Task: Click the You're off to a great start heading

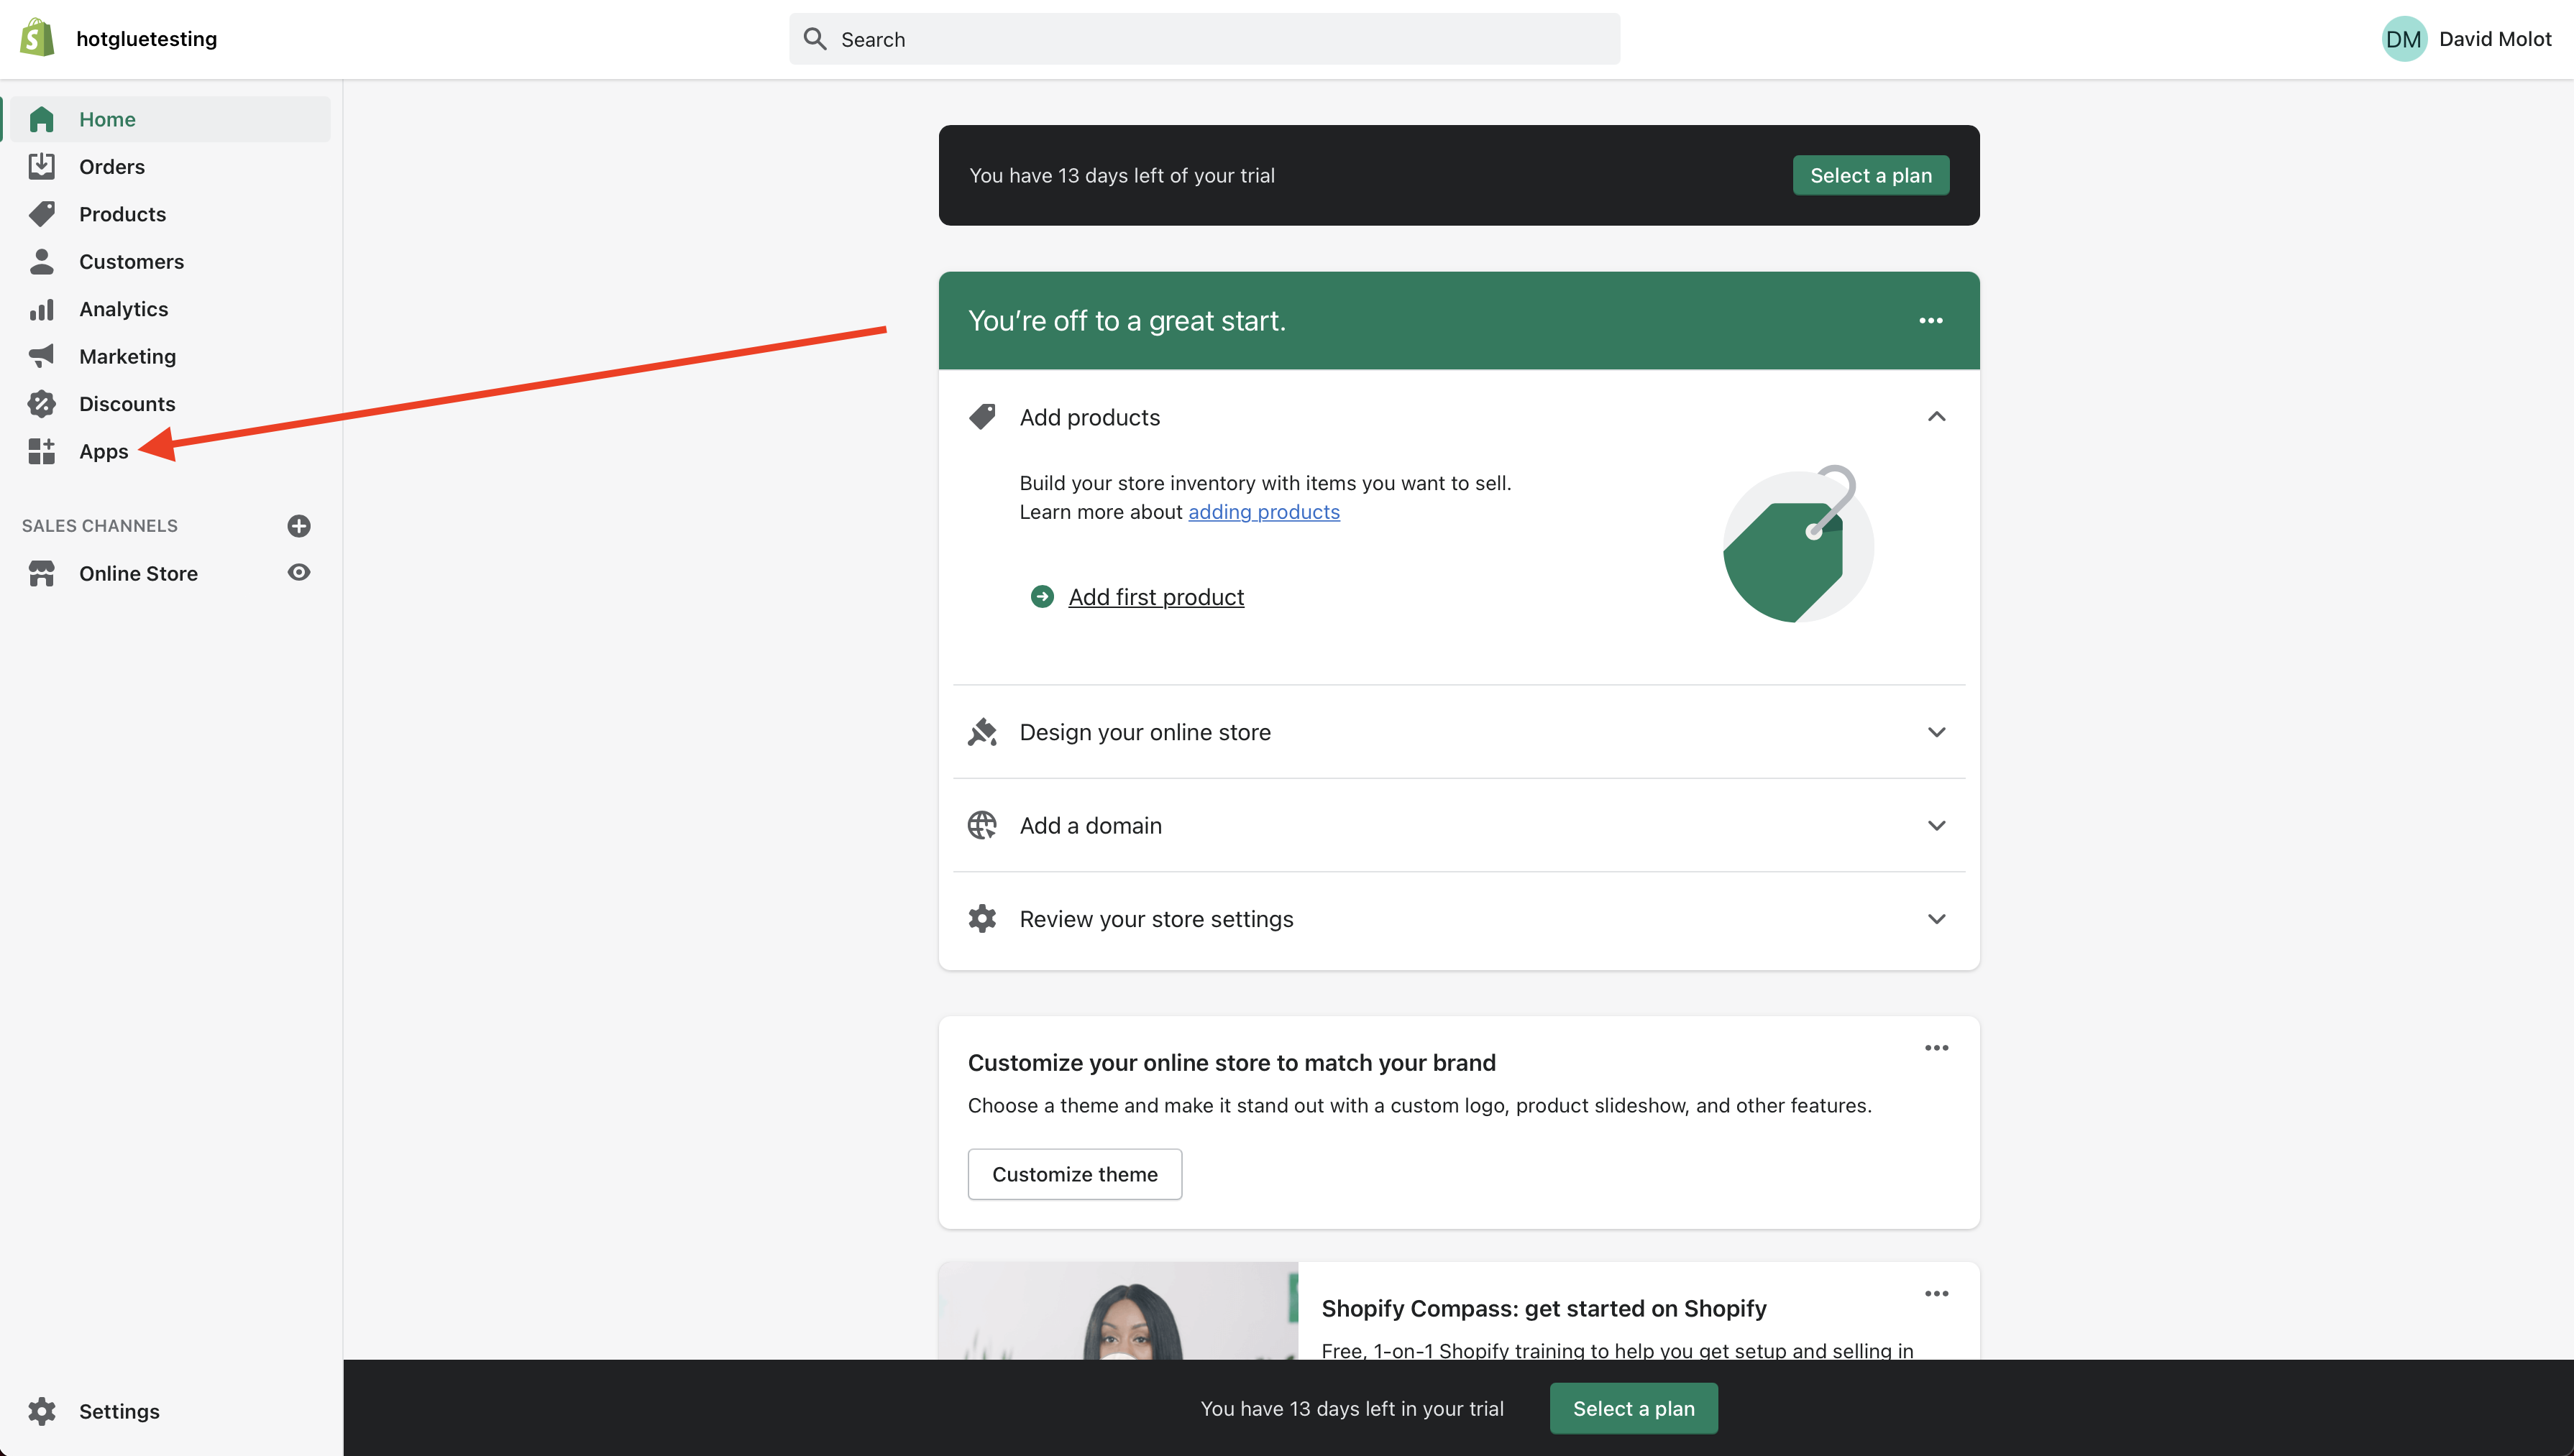Action: coord(1127,321)
